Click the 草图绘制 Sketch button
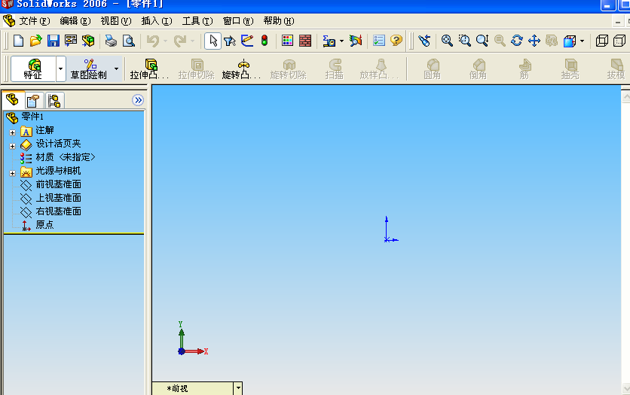 tap(88, 69)
